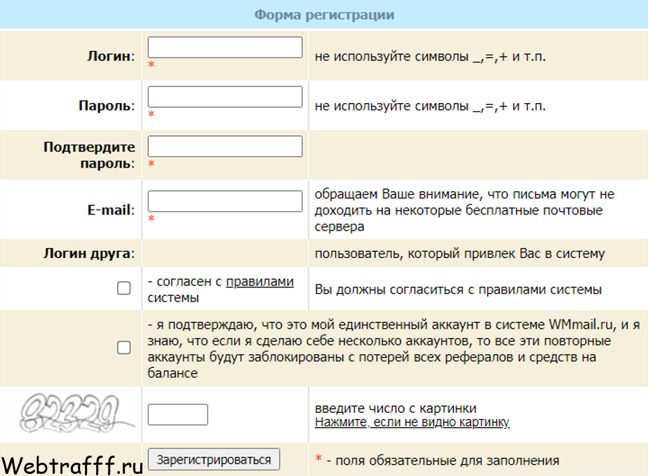Screen dimensions: 648x476
Task: Click the captcha number input field
Action: 177,414
